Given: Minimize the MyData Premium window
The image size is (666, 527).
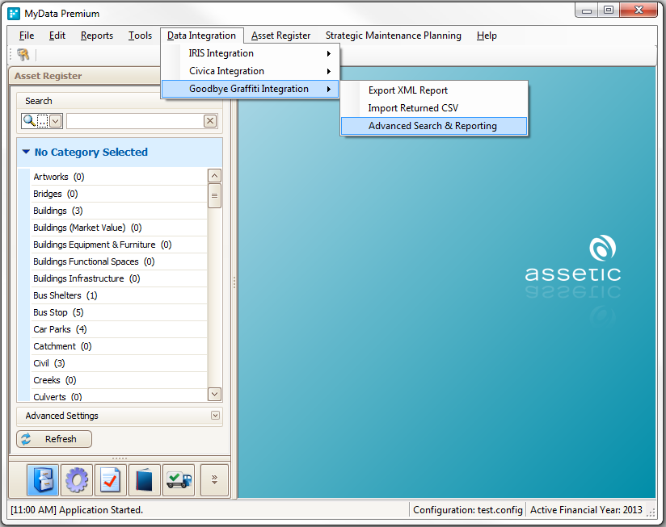Looking at the screenshot, I should point(587,10).
